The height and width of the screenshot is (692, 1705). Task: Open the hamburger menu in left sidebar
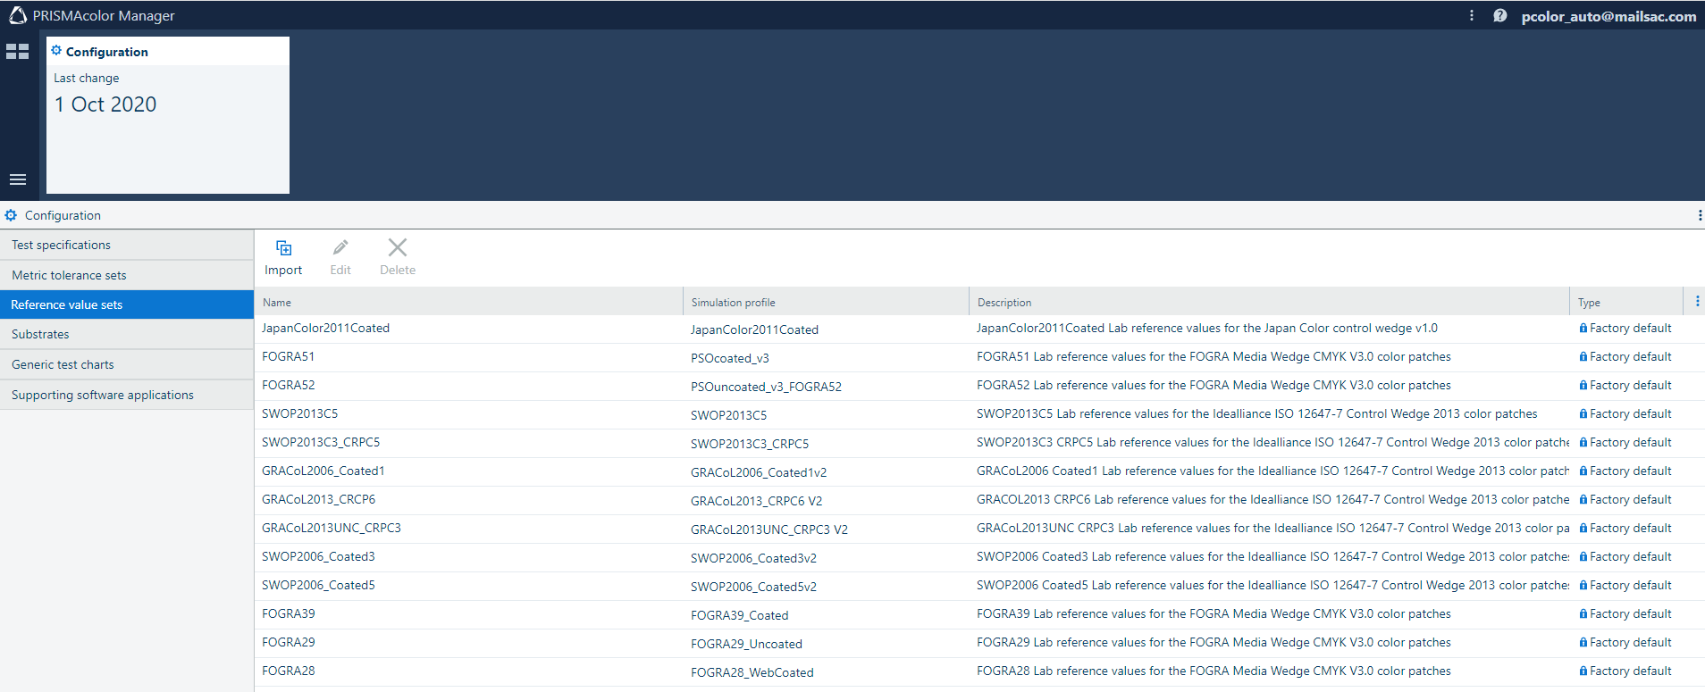point(18,179)
